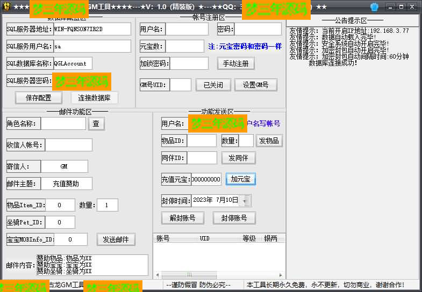Click the 封停账号 button
The height and width of the screenshot is (292, 422).
pos(234,218)
